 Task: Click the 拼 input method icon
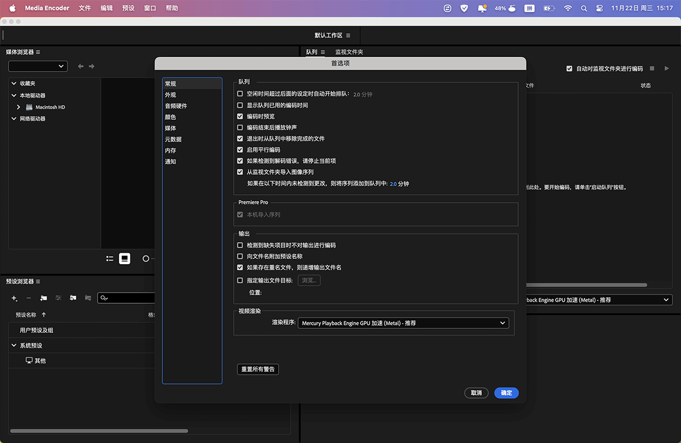(x=529, y=9)
